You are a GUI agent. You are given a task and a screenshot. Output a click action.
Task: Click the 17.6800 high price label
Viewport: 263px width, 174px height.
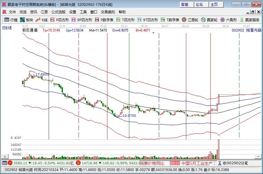tap(42, 74)
